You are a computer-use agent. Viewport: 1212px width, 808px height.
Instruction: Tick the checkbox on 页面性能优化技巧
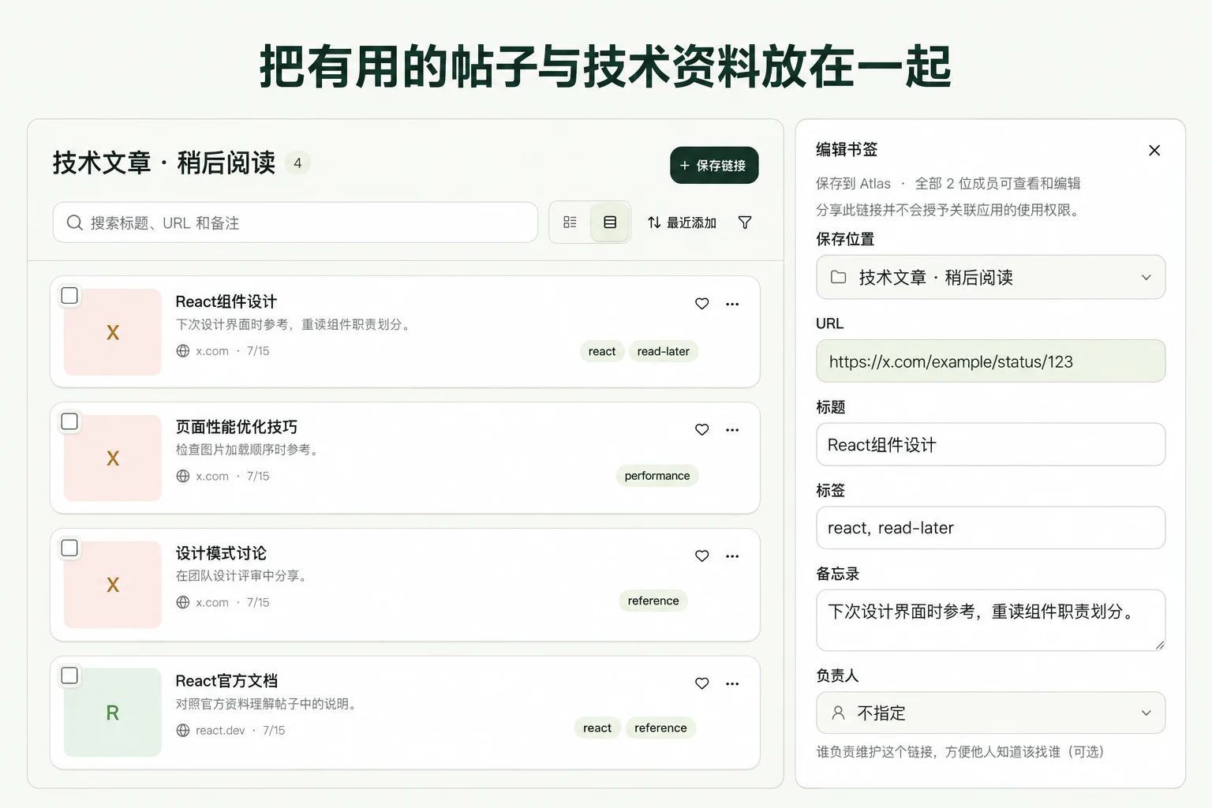(x=69, y=421)
